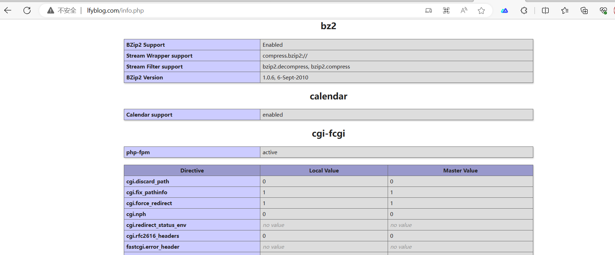Click the enabled value for Calendar support
The height and width of the screenshot is (255, 615).
[x=273, y=115]
